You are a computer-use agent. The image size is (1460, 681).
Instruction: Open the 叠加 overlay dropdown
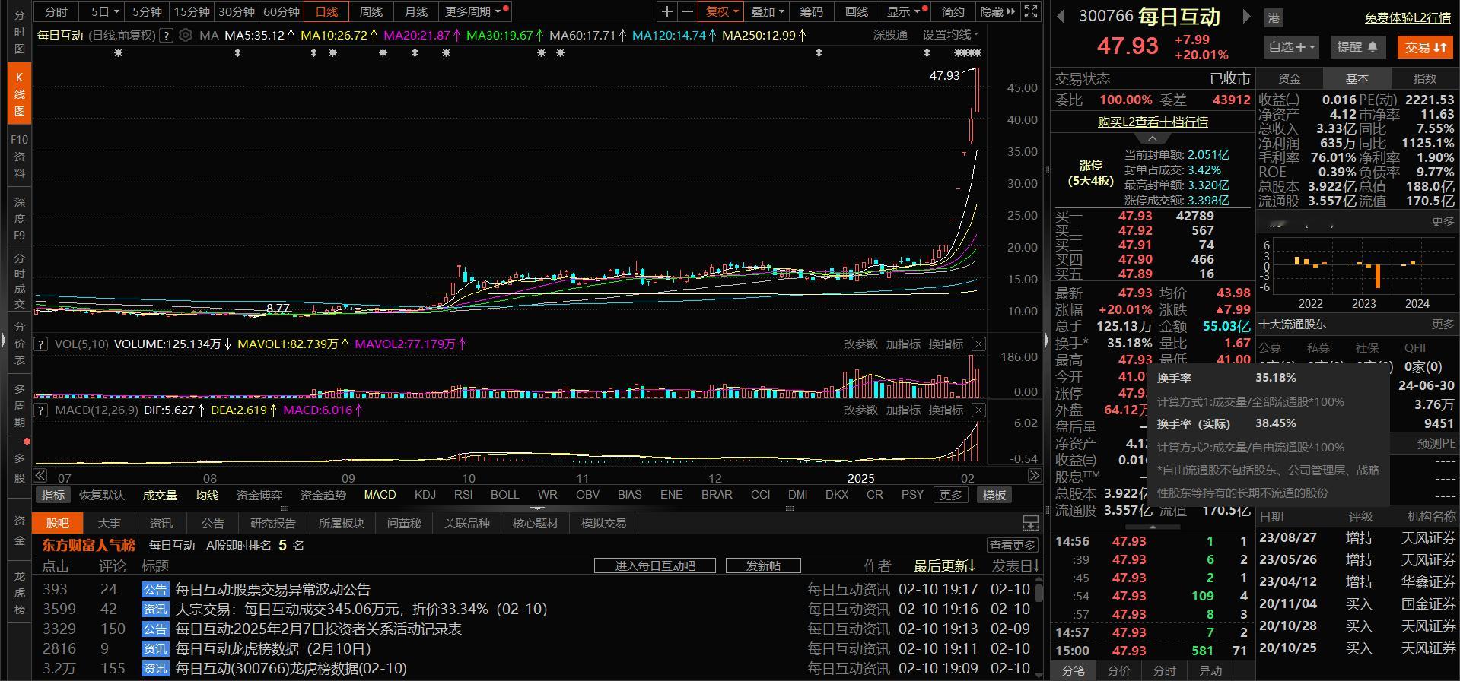[767, 11]
